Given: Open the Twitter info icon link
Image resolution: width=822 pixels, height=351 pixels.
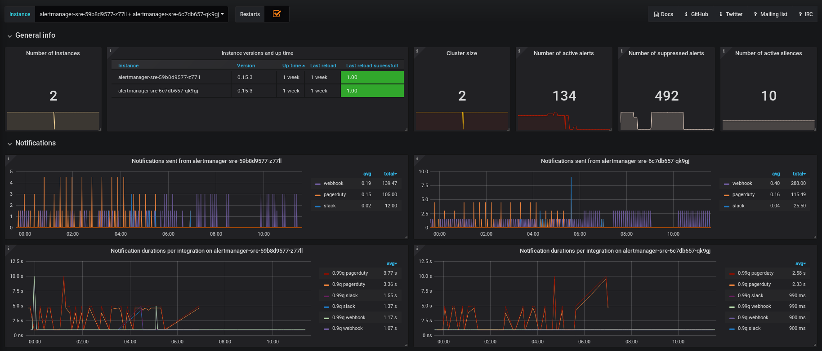Looking at the screenshot, I should (x=731, y=14).
